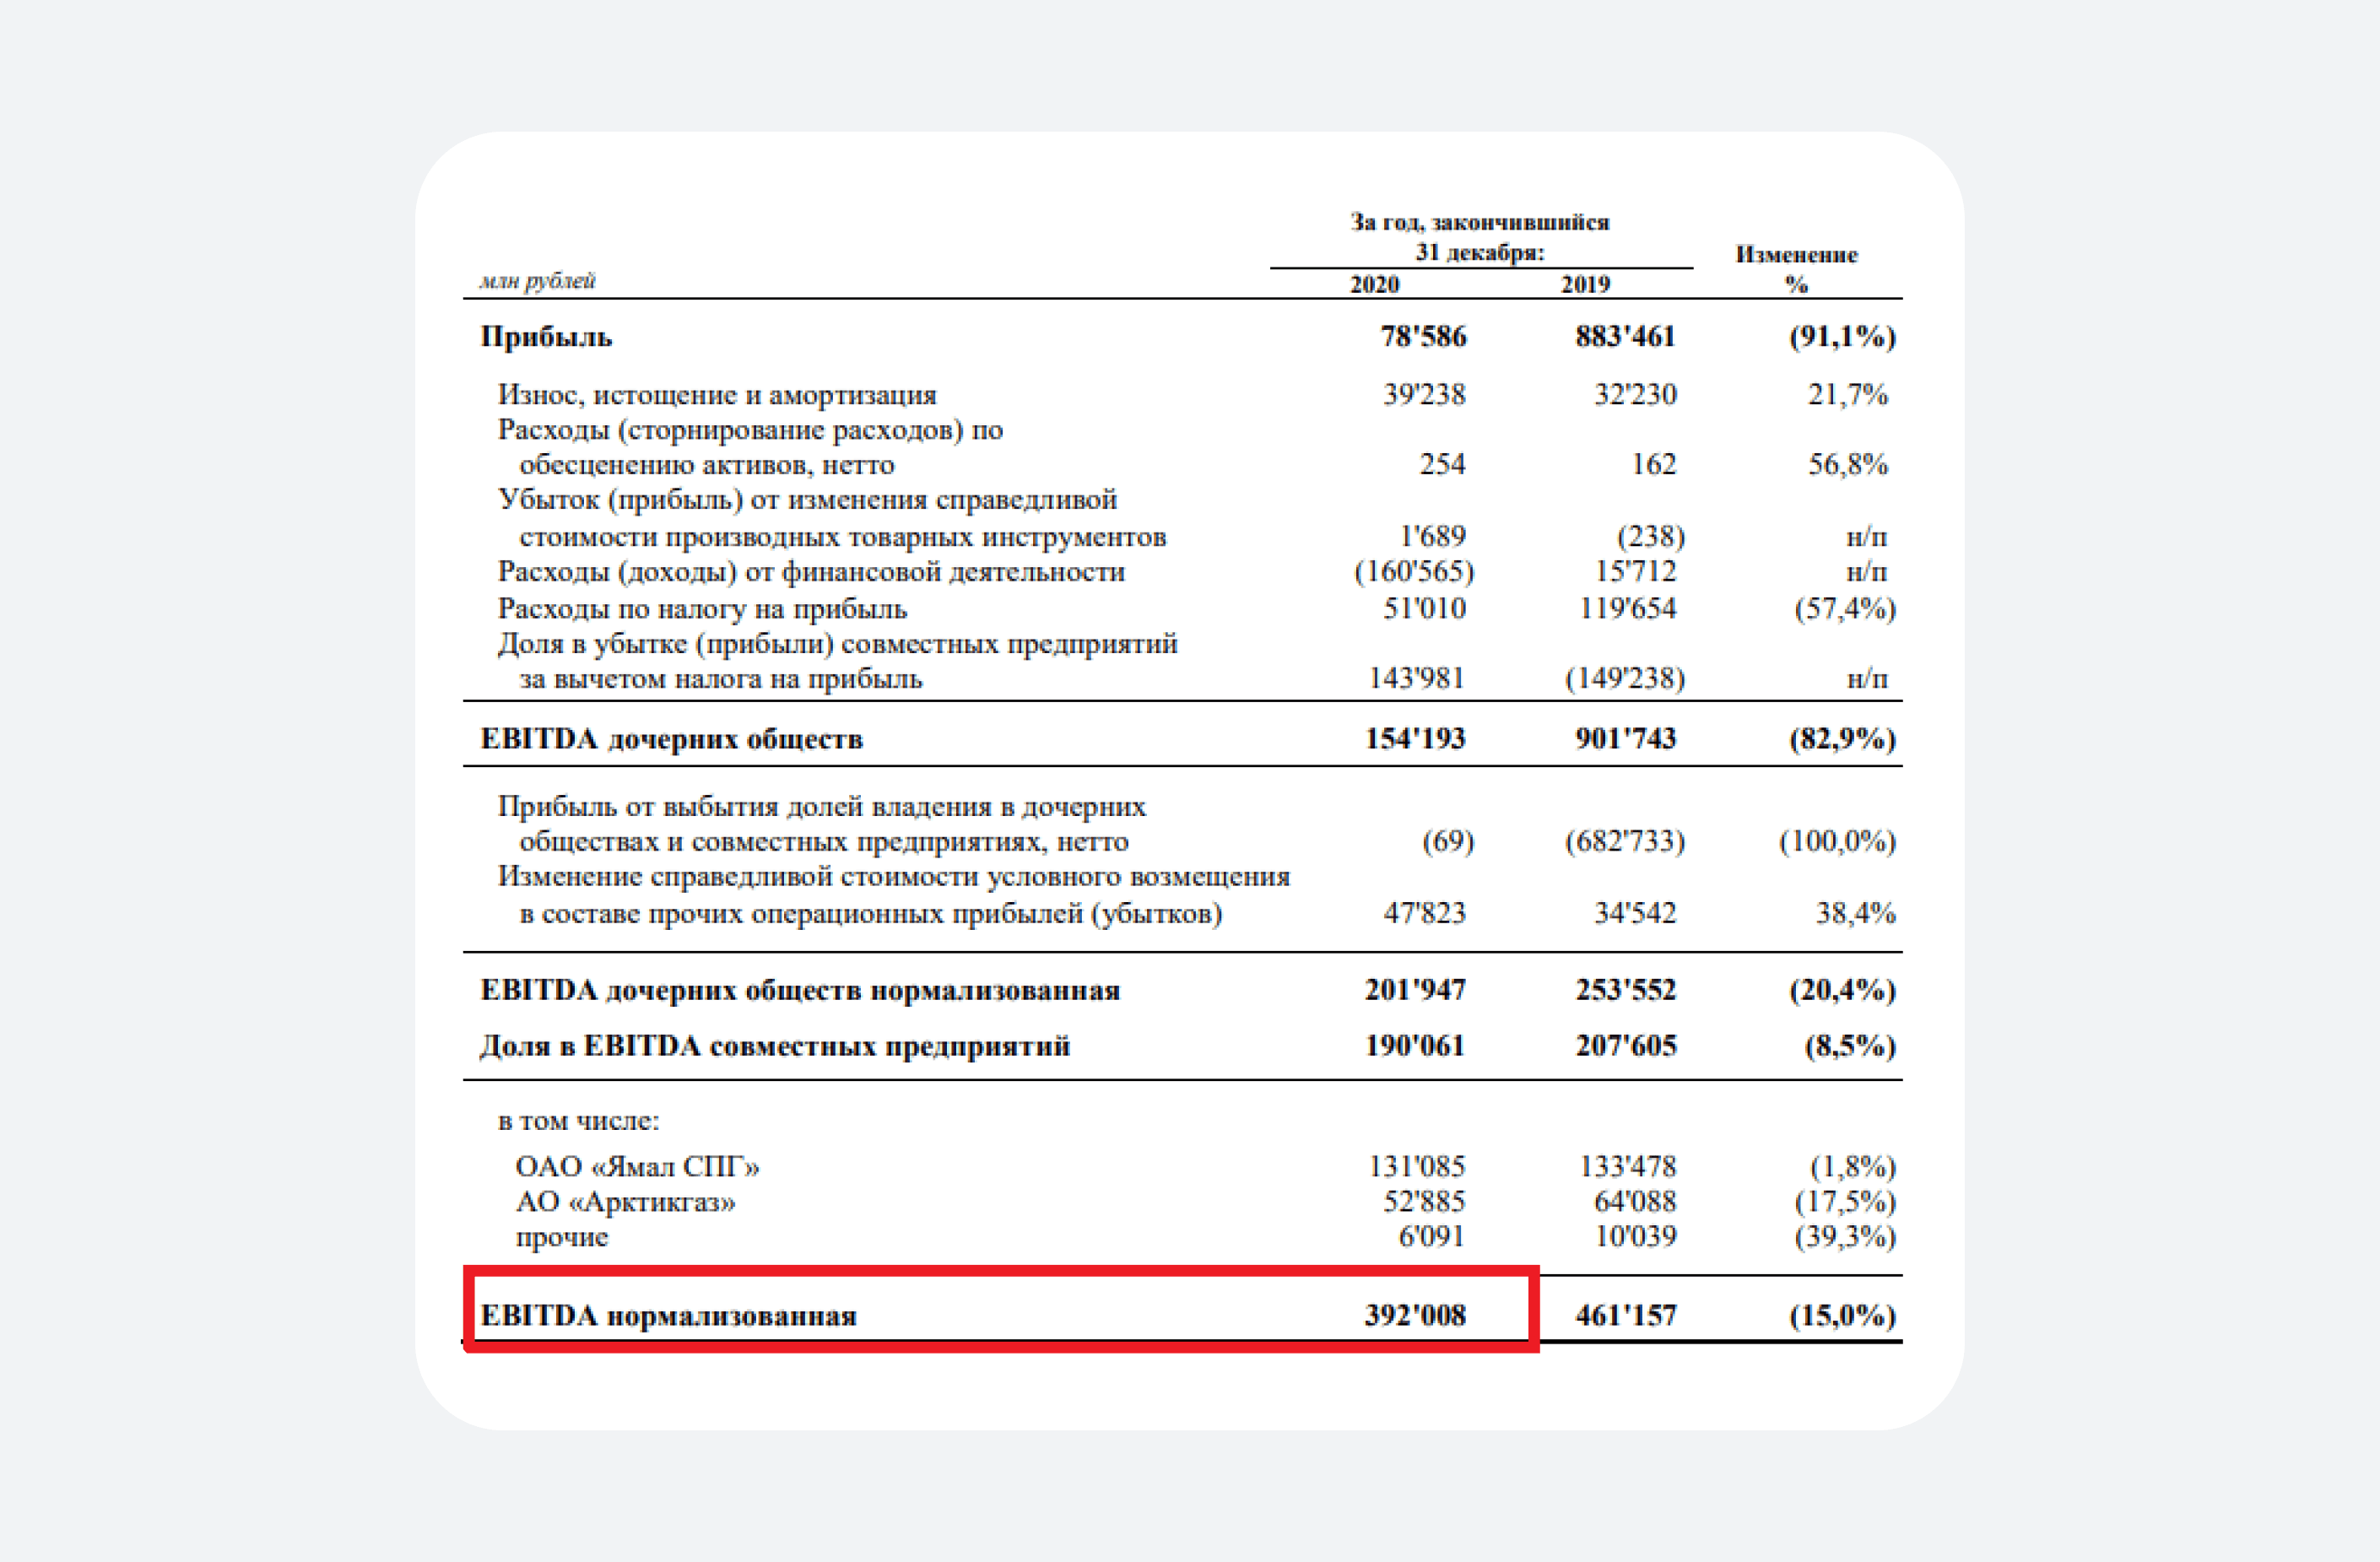Select 'Доля в EBITDA совместных предприятий' label

(775, 1046)
